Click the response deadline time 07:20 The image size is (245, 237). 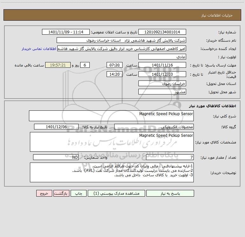114,65
